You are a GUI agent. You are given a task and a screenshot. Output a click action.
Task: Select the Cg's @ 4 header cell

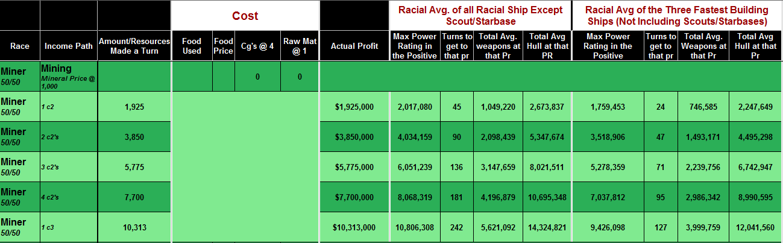[257, 46]
